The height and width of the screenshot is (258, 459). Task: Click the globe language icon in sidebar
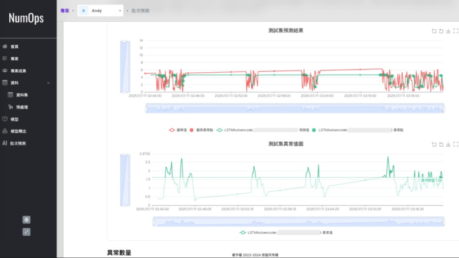(26, 220)
